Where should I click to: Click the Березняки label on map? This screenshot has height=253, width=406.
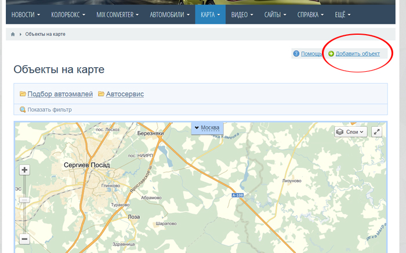coord(150,133)
